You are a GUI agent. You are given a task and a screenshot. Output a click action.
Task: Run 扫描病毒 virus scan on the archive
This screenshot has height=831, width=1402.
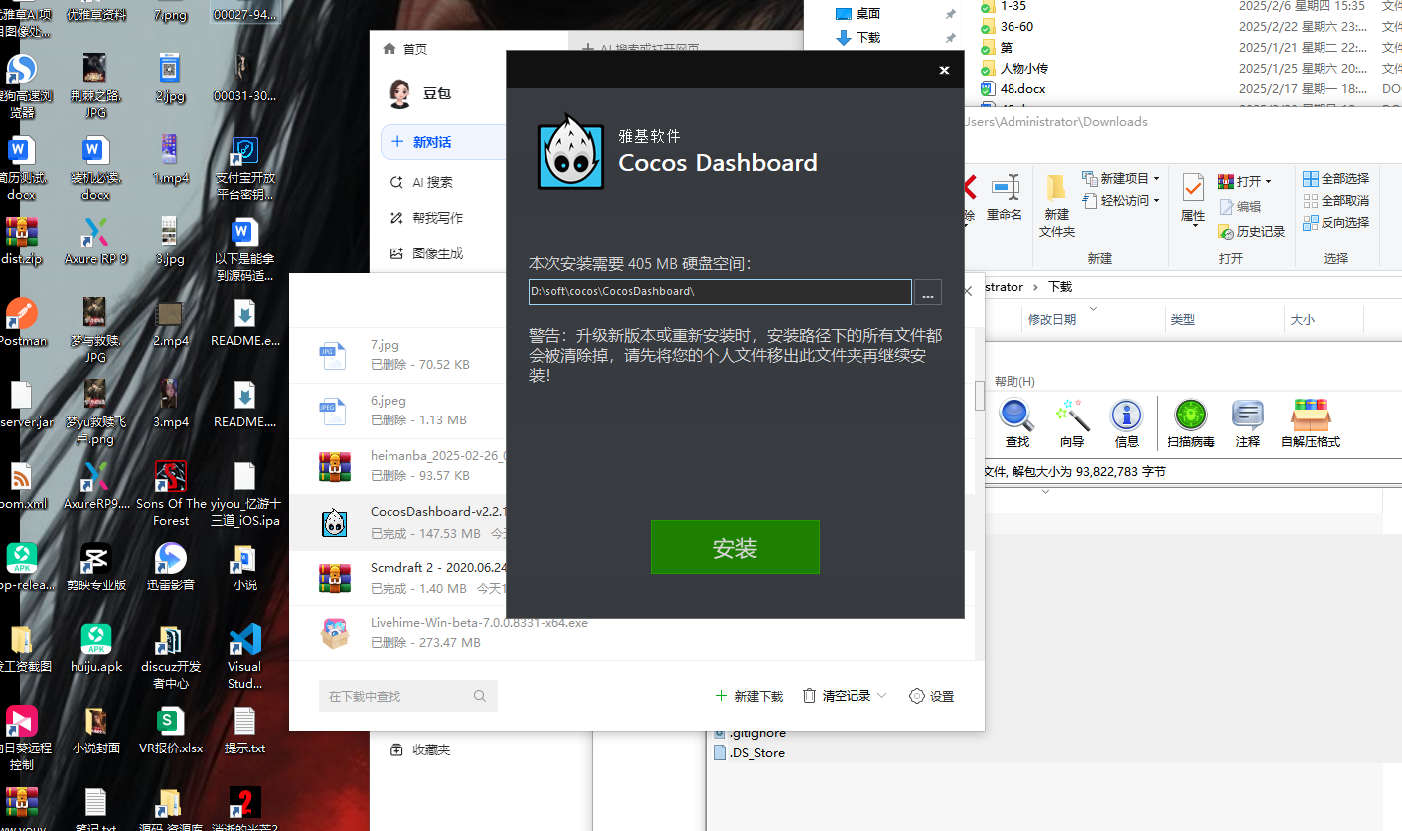[x=1190, y=422]
